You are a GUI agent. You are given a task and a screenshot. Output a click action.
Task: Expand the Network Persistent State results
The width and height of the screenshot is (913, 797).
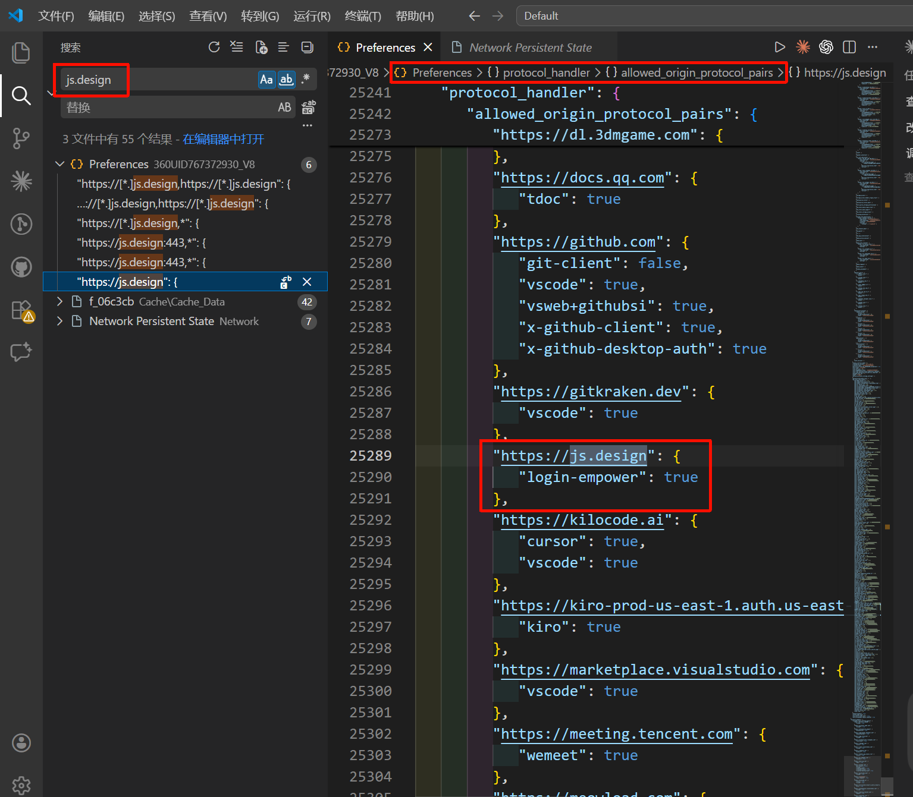coord(59,321)
